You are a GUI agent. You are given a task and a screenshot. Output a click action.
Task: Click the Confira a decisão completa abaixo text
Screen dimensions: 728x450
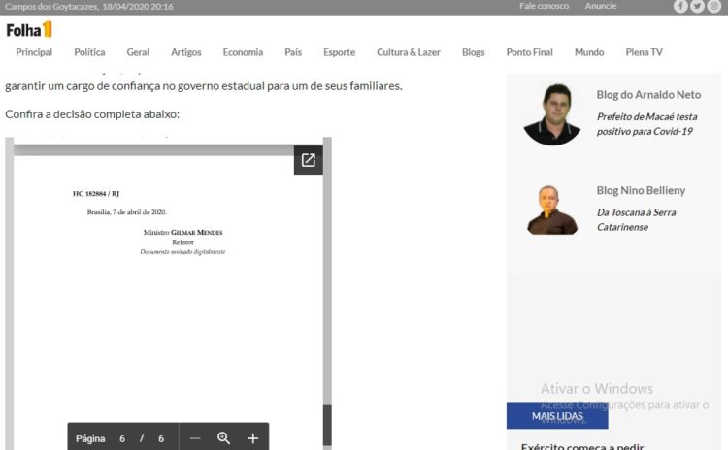pos(92,114)
